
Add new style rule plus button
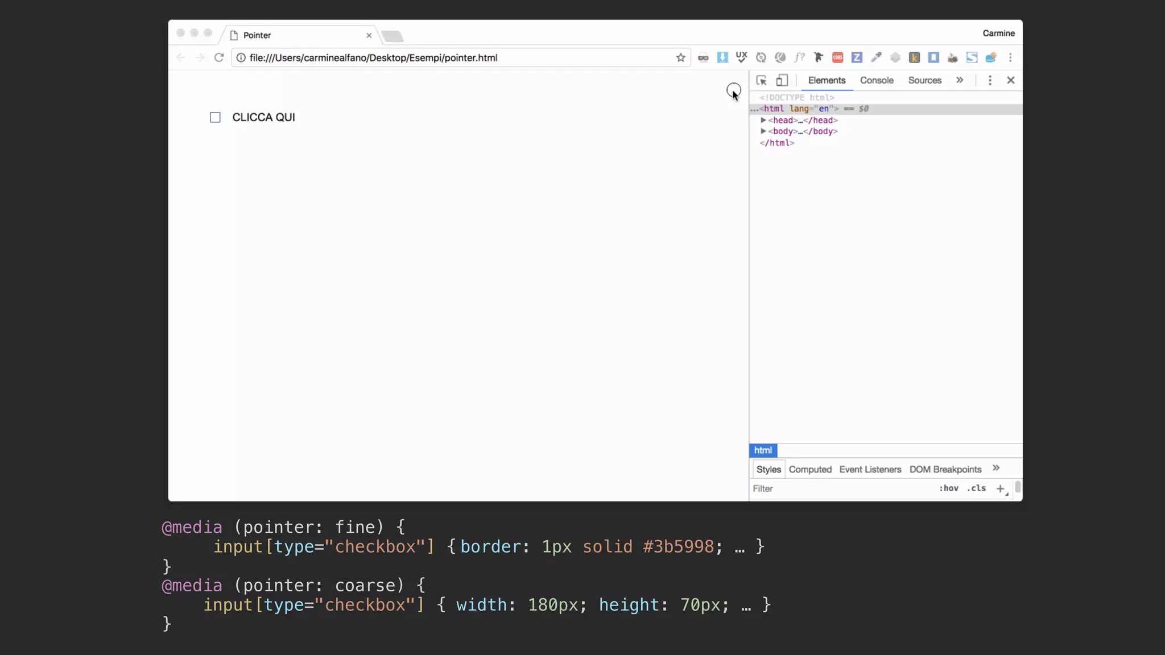point(1000,488)
